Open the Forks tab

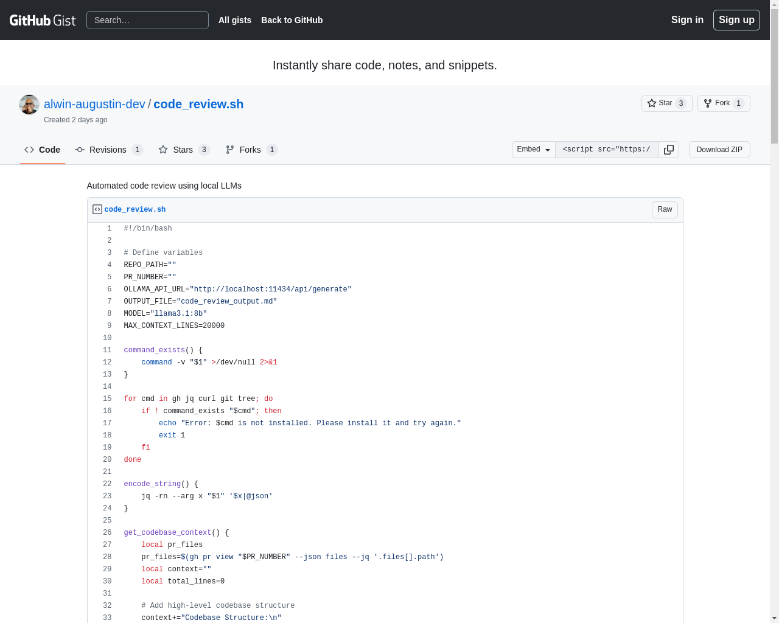251,150
